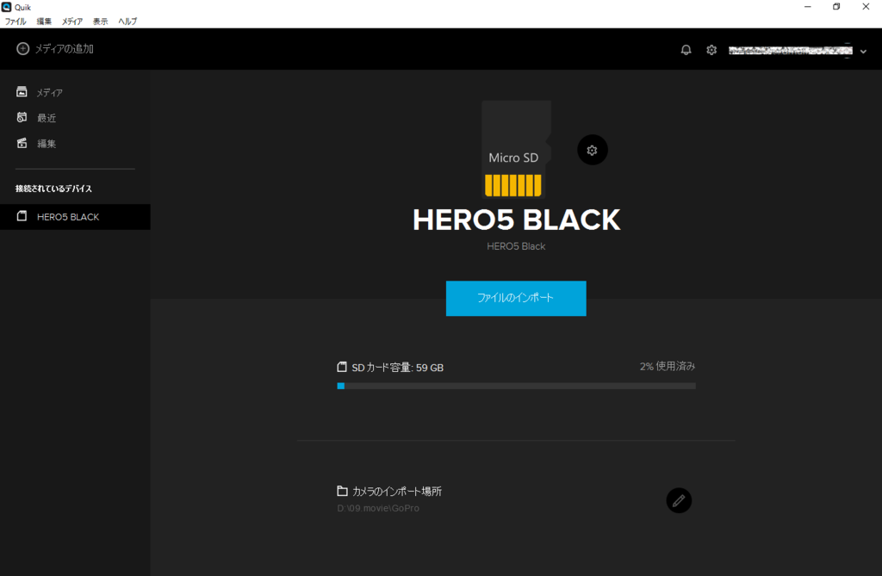Open the 表示 menu
Screen dimensions: 882x576
[101, 21]
